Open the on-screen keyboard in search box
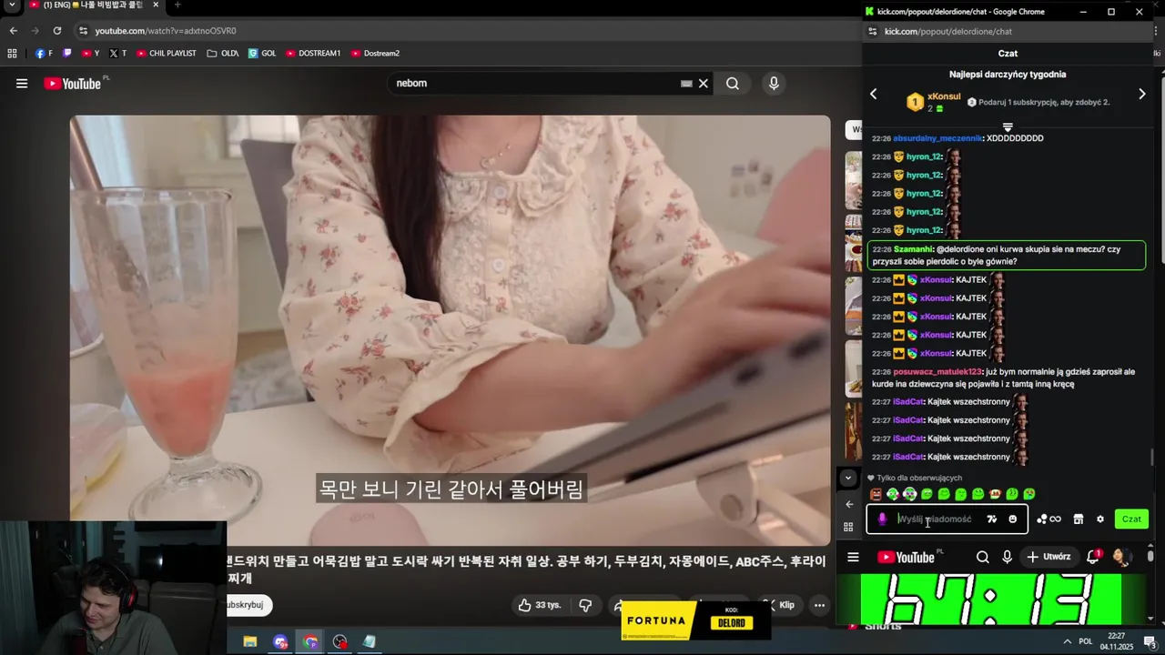The image size is (1165, 655). click(x=686, y=84)
